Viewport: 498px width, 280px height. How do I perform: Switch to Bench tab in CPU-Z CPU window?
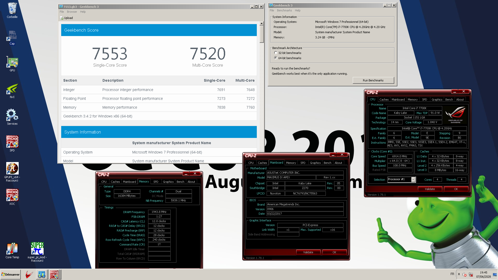[449, 100]
